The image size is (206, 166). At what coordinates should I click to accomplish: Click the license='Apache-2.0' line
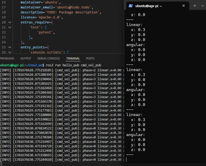[x=42, y=17]
